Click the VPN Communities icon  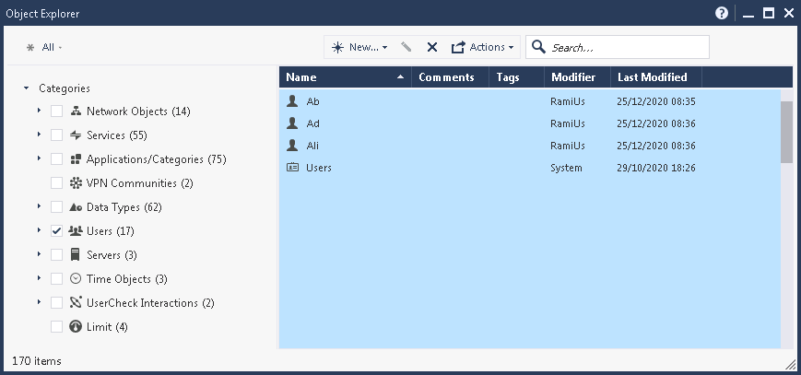[x=76, y=183]
